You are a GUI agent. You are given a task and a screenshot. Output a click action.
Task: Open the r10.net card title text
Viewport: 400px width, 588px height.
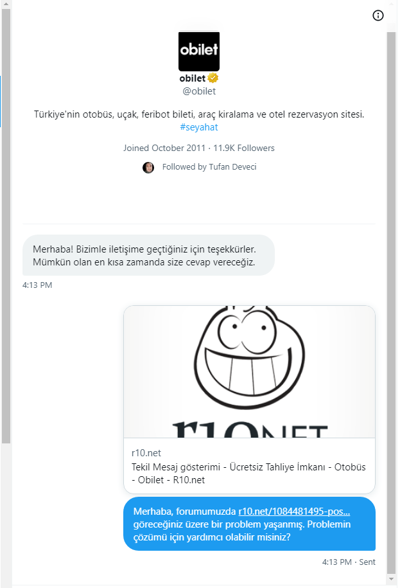(248, 473)
